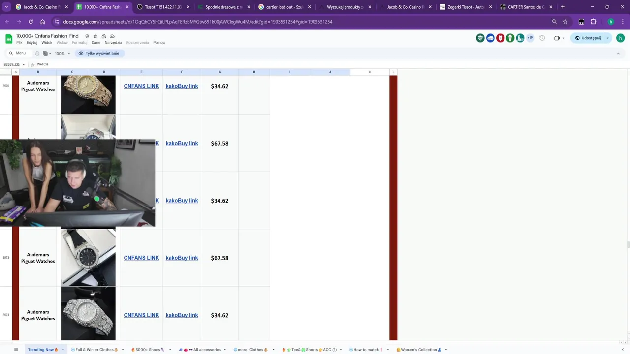Select the column E header
This screenshot has height=354, width=630.
point(141,72)
